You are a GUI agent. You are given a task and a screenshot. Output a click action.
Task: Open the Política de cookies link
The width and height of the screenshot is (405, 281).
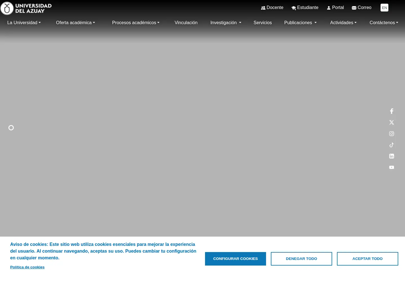pyautogui.click(x=27, y=267)
